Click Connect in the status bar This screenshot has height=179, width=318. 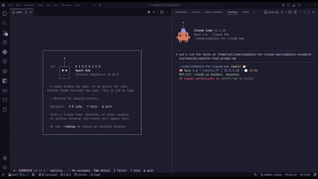81,175
